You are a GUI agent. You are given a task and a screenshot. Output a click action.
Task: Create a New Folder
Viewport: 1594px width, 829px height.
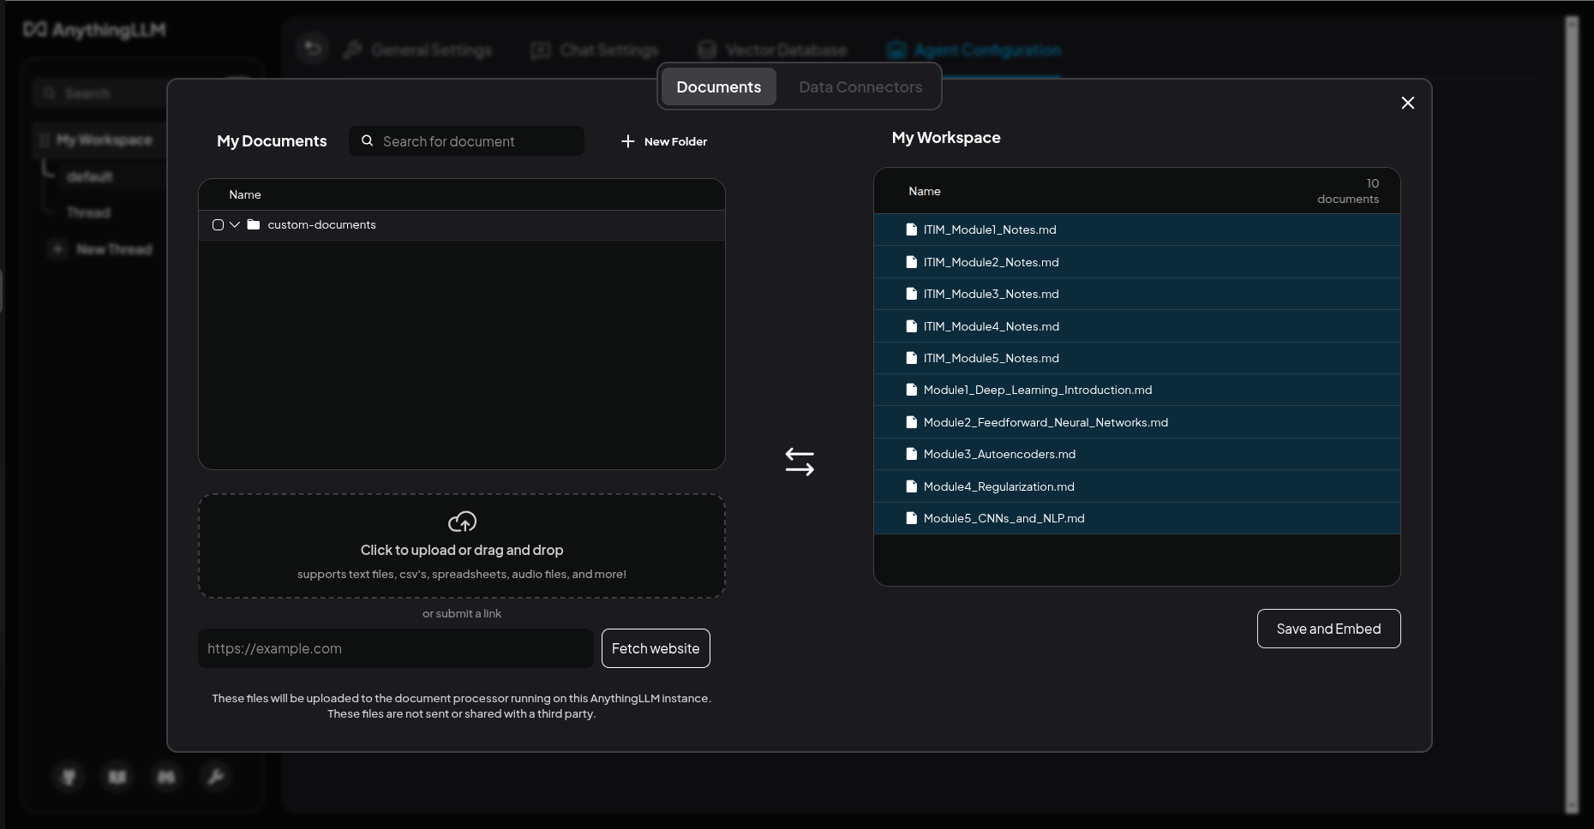(x=664, y=141)
